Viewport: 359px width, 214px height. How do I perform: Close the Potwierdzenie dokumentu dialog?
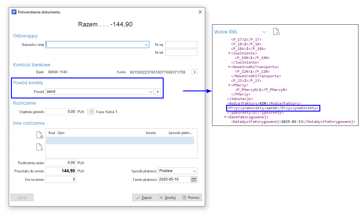point(200,12)
